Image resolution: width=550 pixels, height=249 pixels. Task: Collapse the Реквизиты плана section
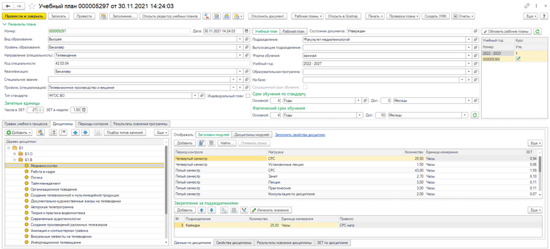[x=20, y=24]
